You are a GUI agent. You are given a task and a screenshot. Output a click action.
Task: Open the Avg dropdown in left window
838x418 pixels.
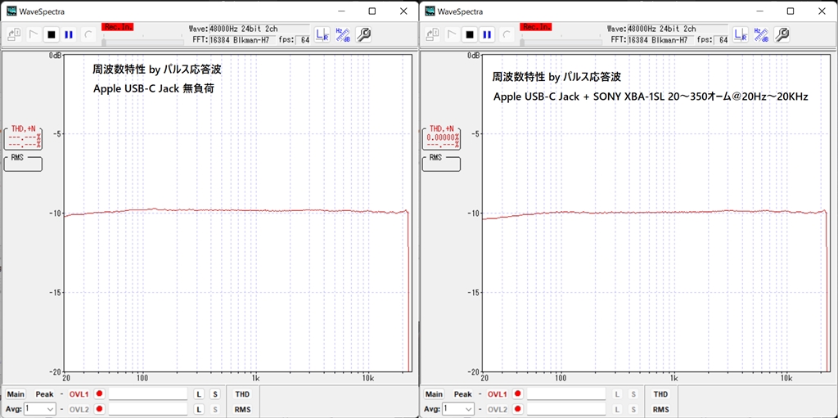[39, 409]
